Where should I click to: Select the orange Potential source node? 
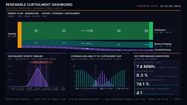[x=20, y=35]
